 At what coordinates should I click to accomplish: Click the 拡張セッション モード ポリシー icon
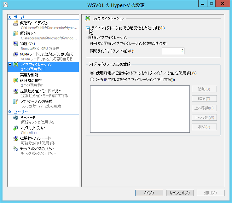click(16, 91)
